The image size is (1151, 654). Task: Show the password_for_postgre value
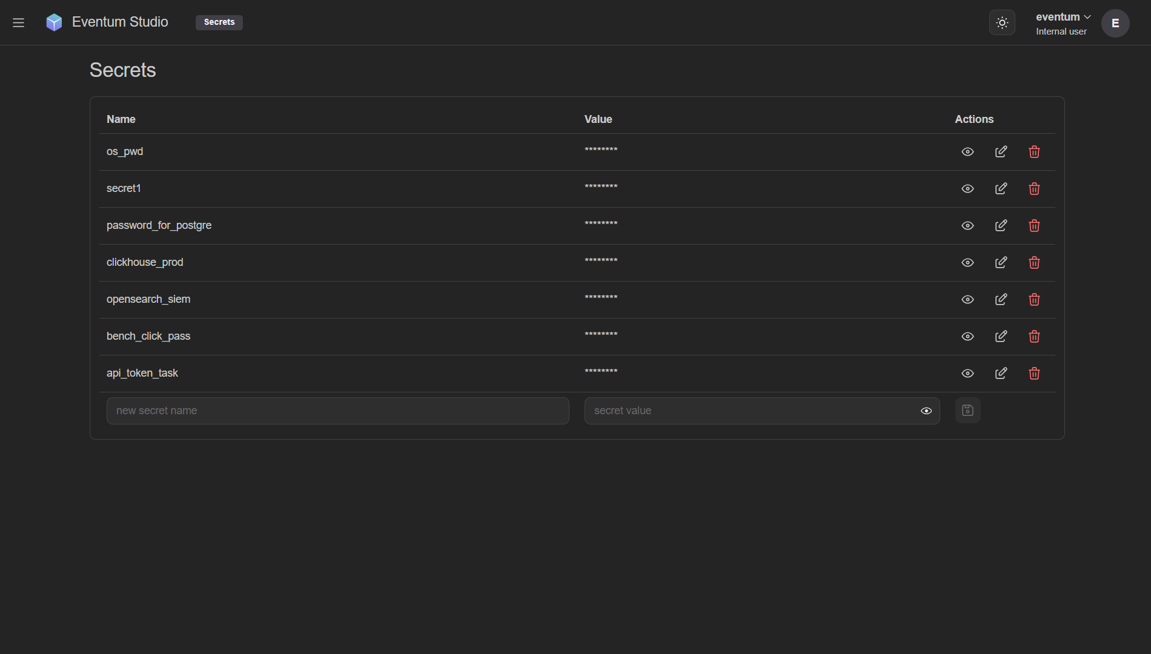pos(967,226)
